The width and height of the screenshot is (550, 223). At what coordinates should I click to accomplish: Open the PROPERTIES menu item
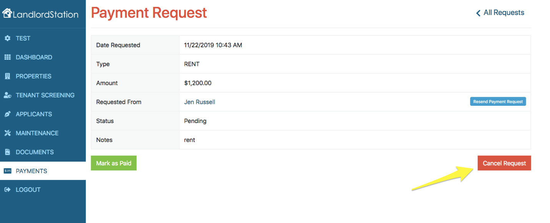click(33, 76)
